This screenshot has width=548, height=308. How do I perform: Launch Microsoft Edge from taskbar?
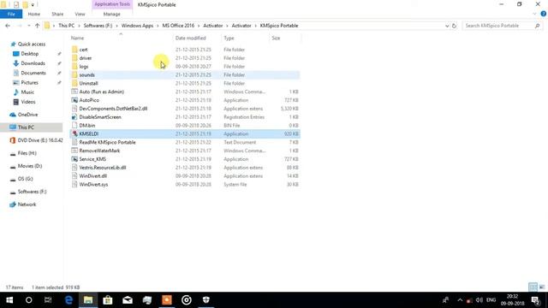pos(68,300)
